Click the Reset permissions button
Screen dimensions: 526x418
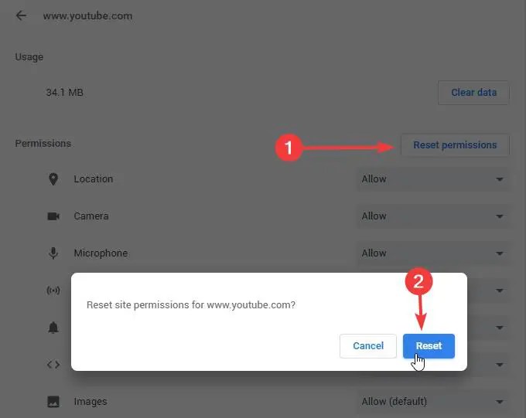tap(455, 144)
